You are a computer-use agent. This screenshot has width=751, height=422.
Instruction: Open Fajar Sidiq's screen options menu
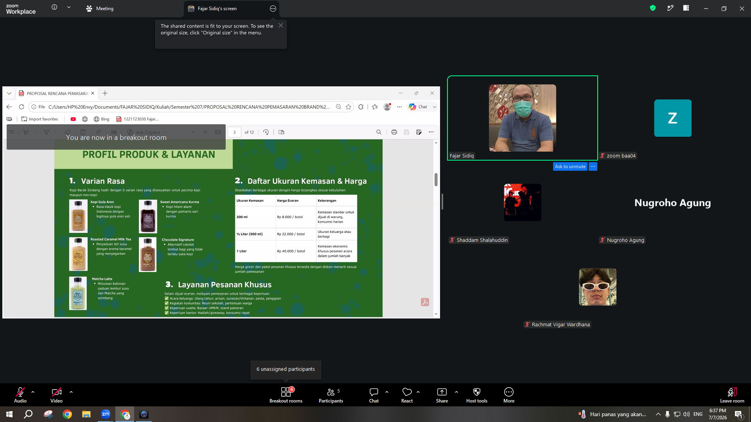click(273, 9)
